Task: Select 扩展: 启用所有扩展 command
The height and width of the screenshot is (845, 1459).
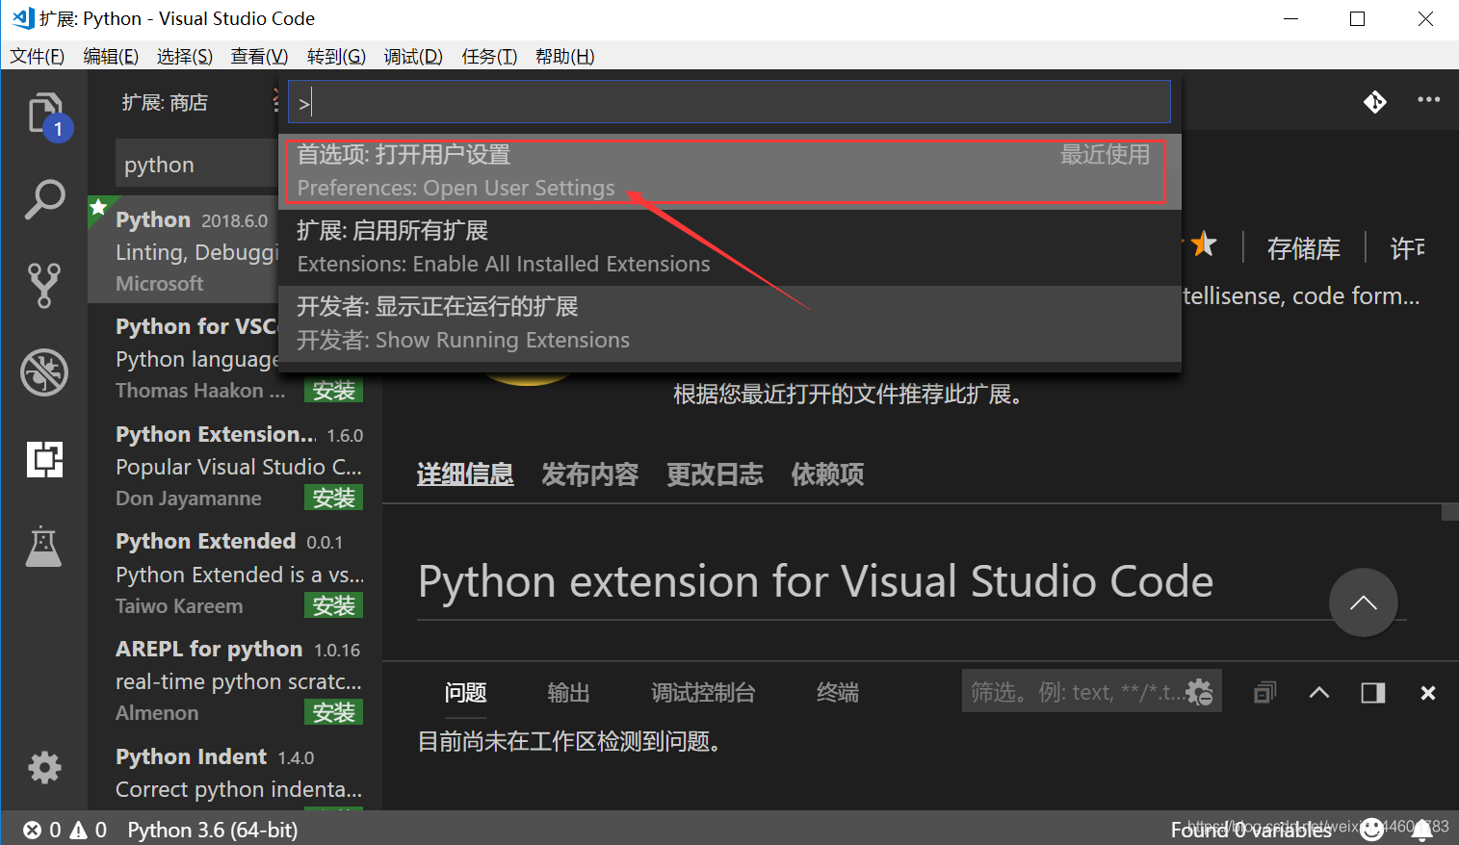Action: click(x=729, y=247)
